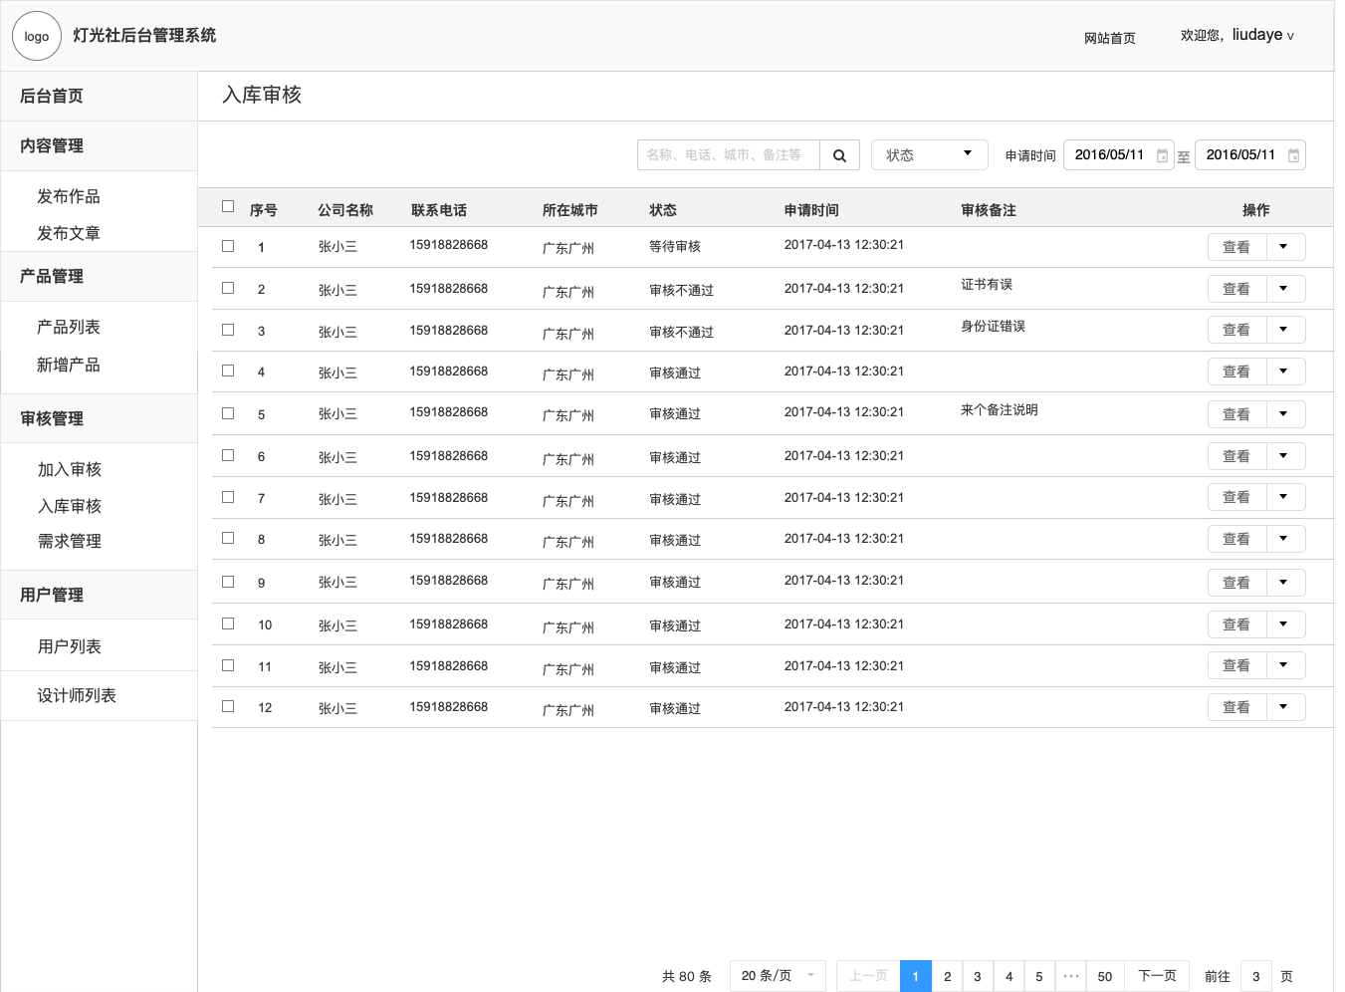Screen dimensions: 1345x992
Task: Open 新增产品 from the sidebar
Action: click(x=69, y=365)
